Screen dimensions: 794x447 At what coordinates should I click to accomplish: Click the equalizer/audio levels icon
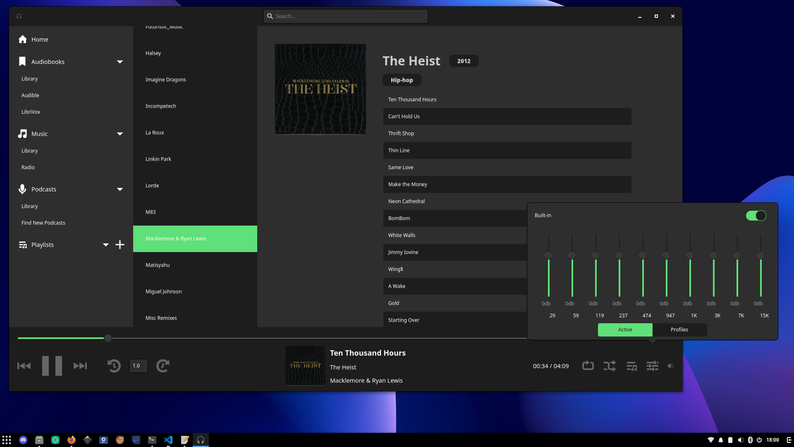click(652, 366)
